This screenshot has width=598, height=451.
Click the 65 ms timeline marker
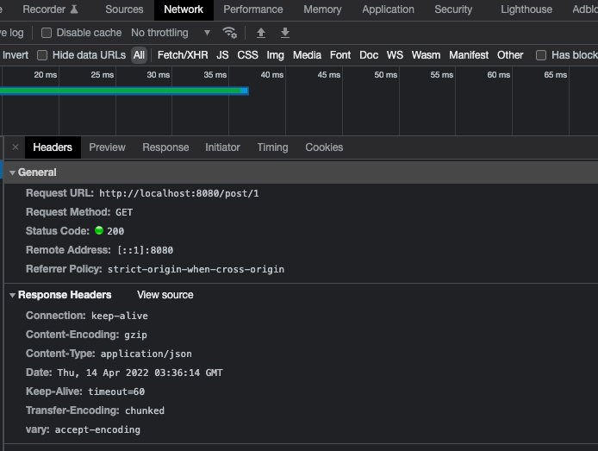click(x=555, y=75)
